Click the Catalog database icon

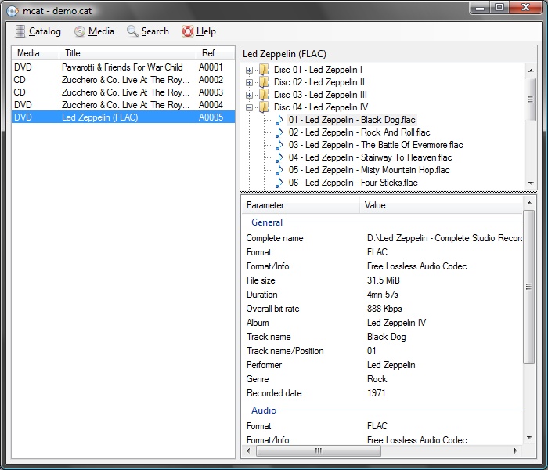(x=20, y=31)
